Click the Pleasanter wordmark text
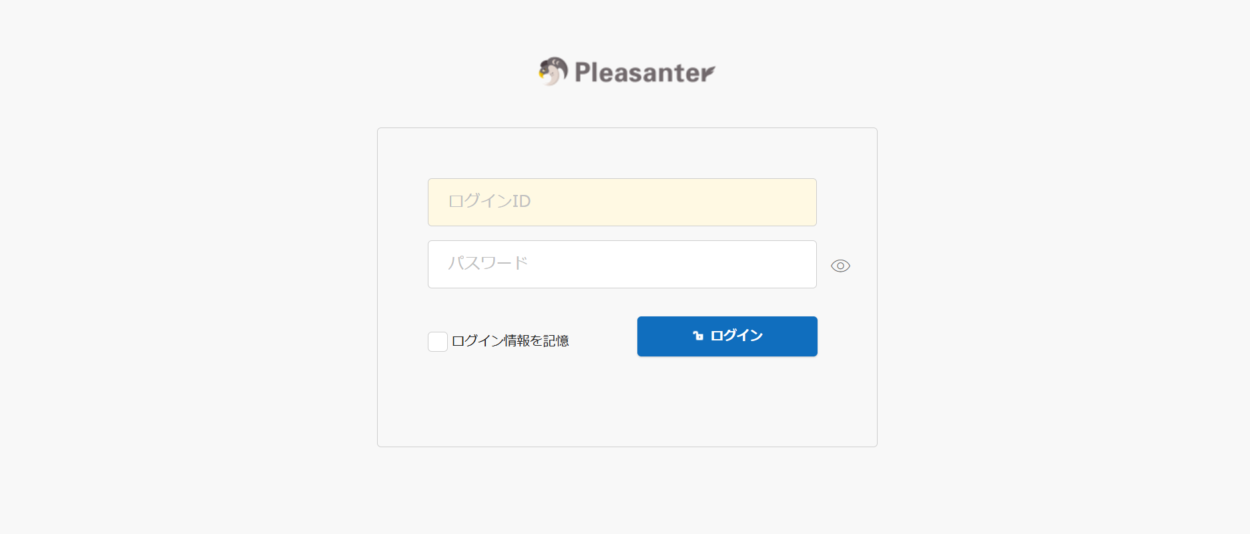This screenshot has width=1250, height=534. pyautogui.click(x=641, y=71)
